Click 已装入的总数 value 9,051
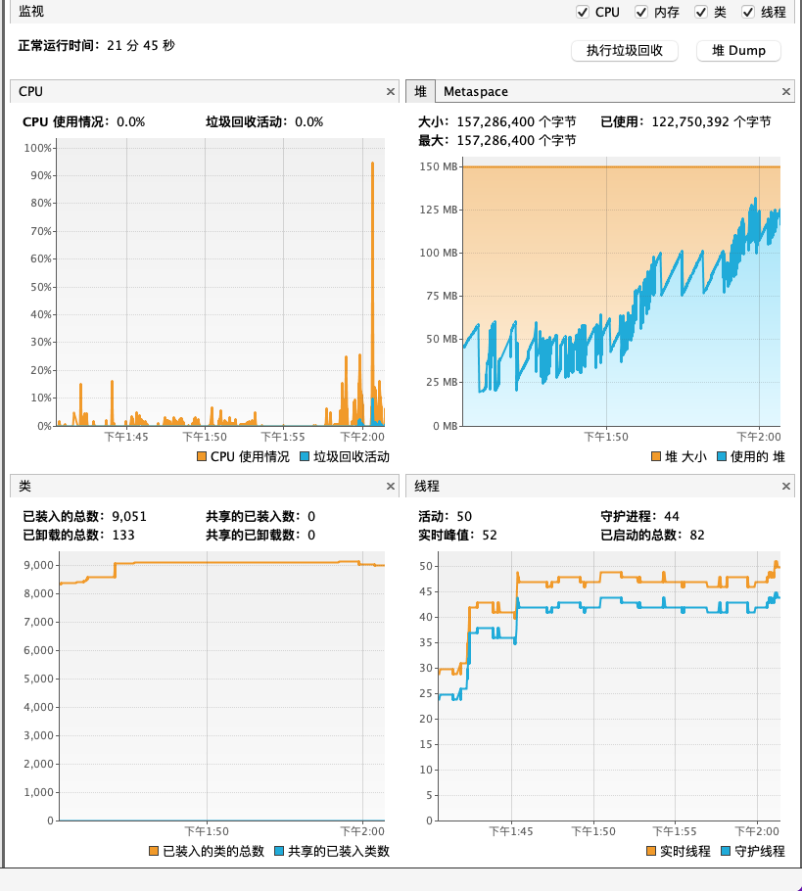The height and width of the screenshot is (891, 802). tap(129, 516)
